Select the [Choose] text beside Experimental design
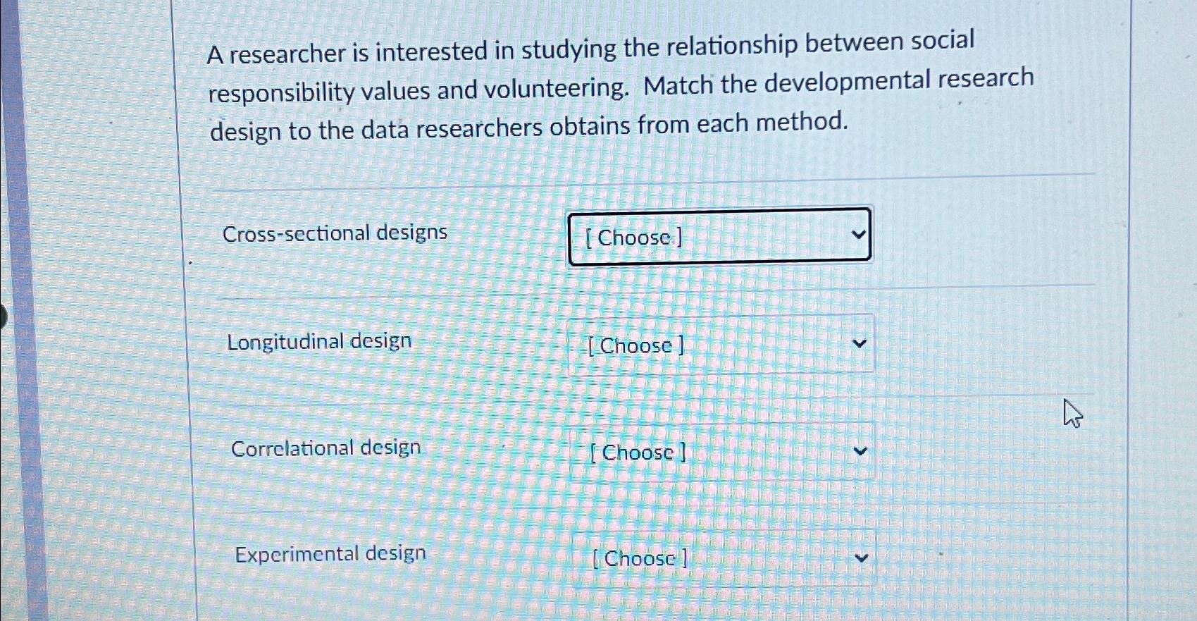This screenshot has width=1197, height=621. (x=640, y=558)
